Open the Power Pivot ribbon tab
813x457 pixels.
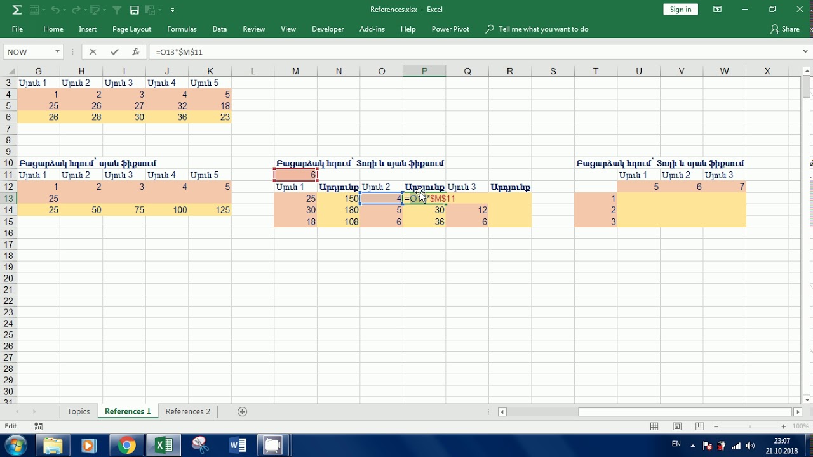coord(450,29)
